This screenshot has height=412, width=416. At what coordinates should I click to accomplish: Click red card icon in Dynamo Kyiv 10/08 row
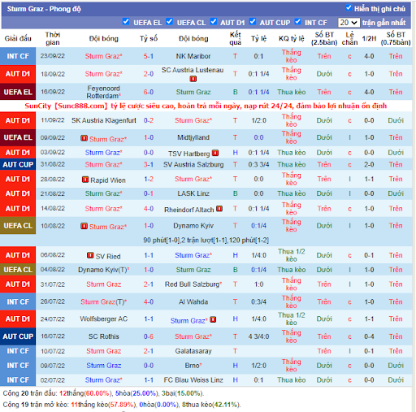pyautogui.click(x=84, y=226)
